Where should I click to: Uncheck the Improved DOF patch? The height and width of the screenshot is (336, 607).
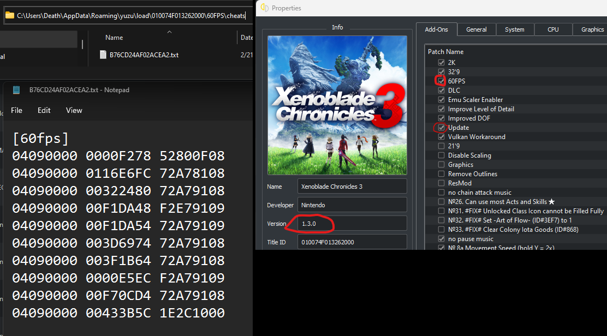pos(441,118)
